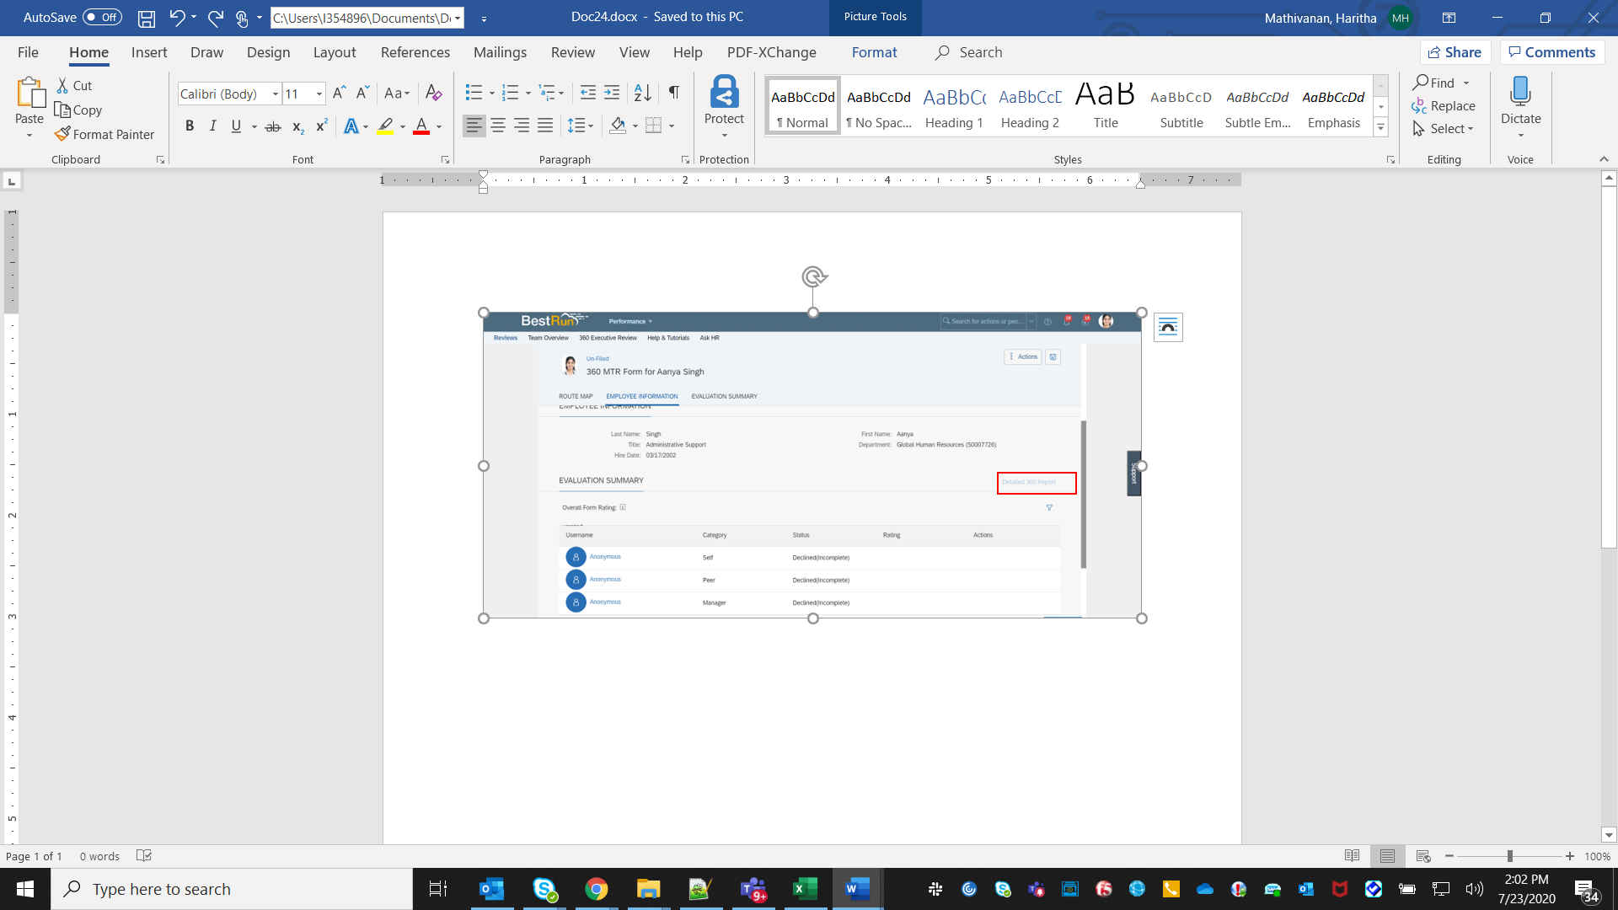Image resolution: width=1618 pixels, height=910 pixels.
Task: Apply superscript formatting
Action: [x=321, y=126]
